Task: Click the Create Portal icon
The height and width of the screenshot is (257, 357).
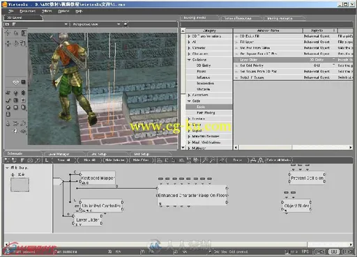Action: point(23,107)
